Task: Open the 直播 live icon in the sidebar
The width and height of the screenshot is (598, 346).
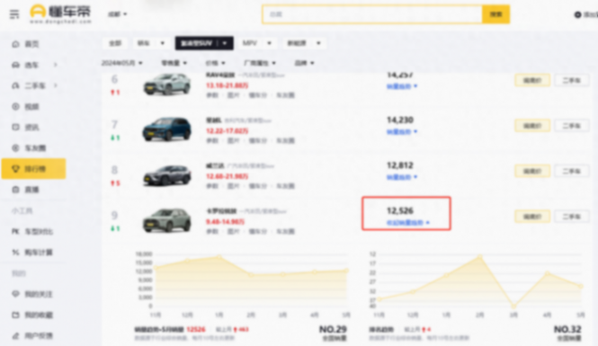Action: (15, 190)
